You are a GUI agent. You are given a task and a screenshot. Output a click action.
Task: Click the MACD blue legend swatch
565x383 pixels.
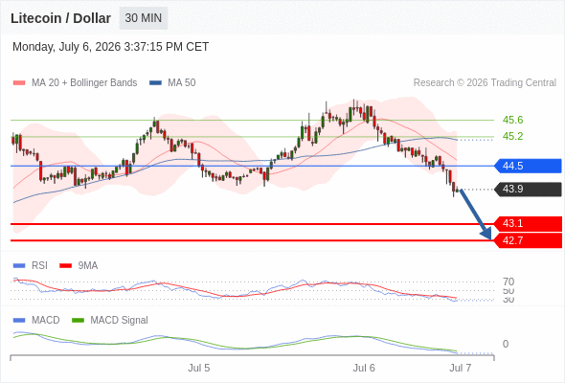click(x=19, y=321)
